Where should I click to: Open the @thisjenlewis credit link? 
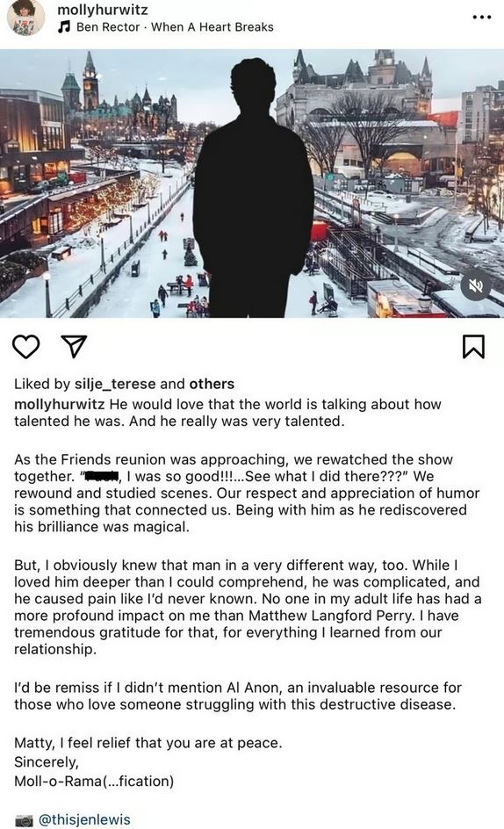tap(84, 819)
